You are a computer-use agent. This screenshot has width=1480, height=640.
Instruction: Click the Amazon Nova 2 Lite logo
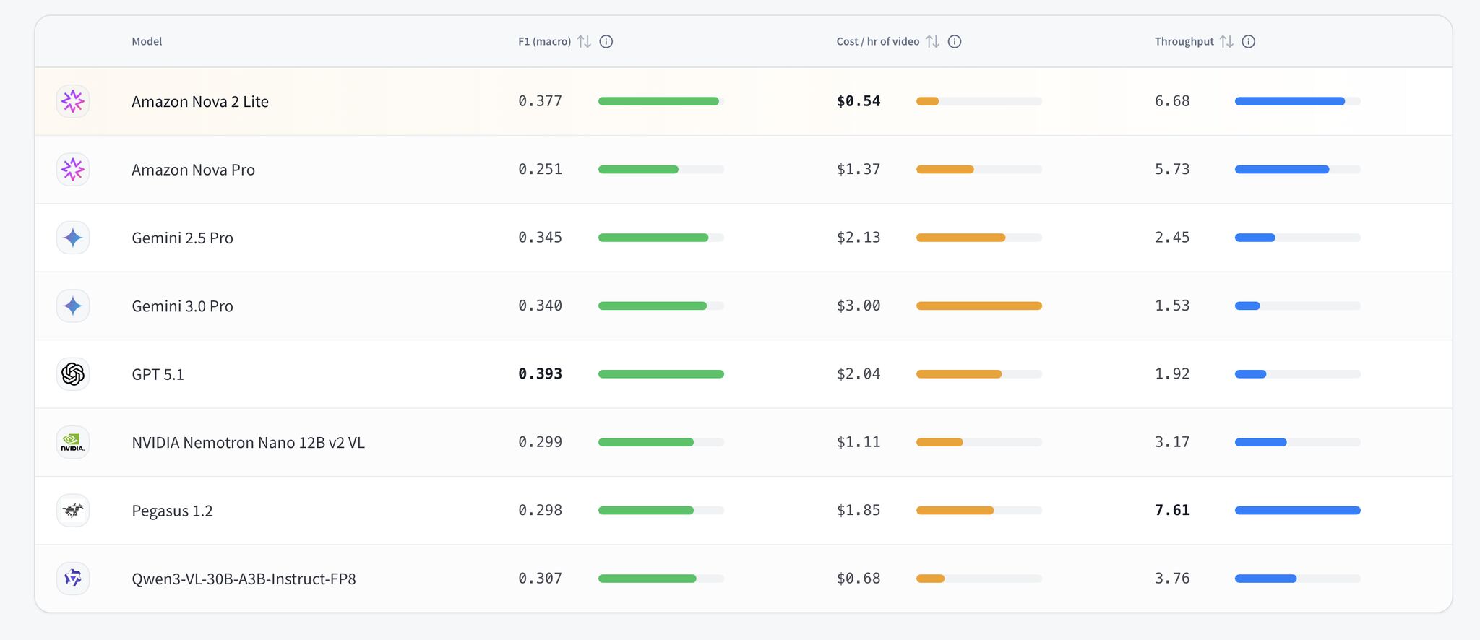pos(73,101)
